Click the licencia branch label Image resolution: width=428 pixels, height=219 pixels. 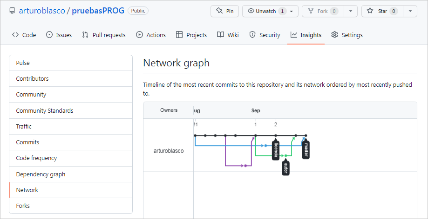point(276,150)
